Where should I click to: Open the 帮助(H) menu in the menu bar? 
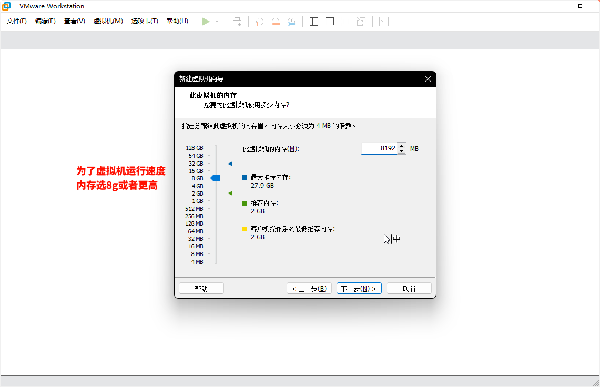pyautogui.click(x=177, y=21)
